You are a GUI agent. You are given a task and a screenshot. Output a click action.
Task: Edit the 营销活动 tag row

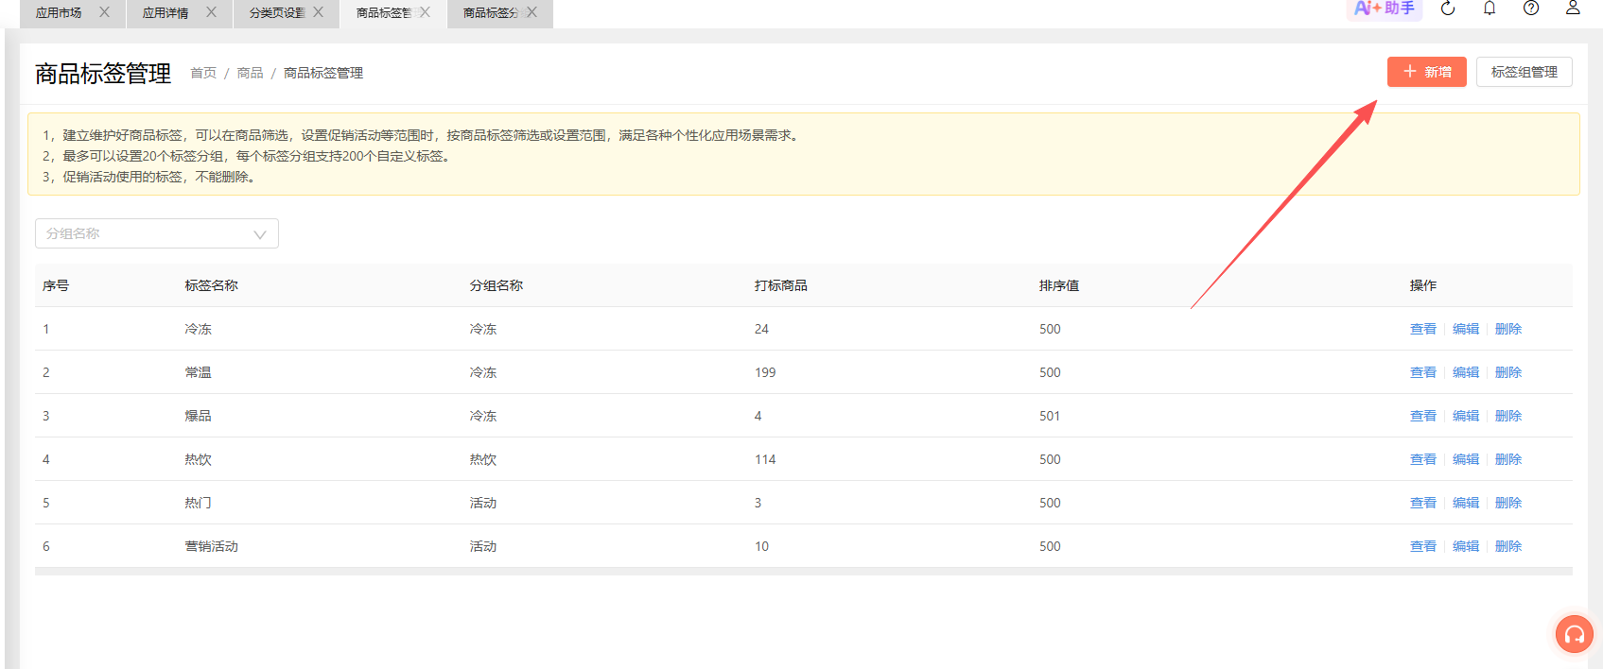pyautogui.click(x=1466, y=546)
